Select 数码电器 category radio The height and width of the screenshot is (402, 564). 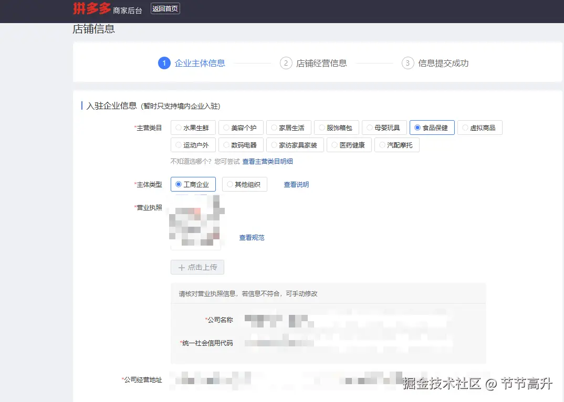[x=241, y=145]
